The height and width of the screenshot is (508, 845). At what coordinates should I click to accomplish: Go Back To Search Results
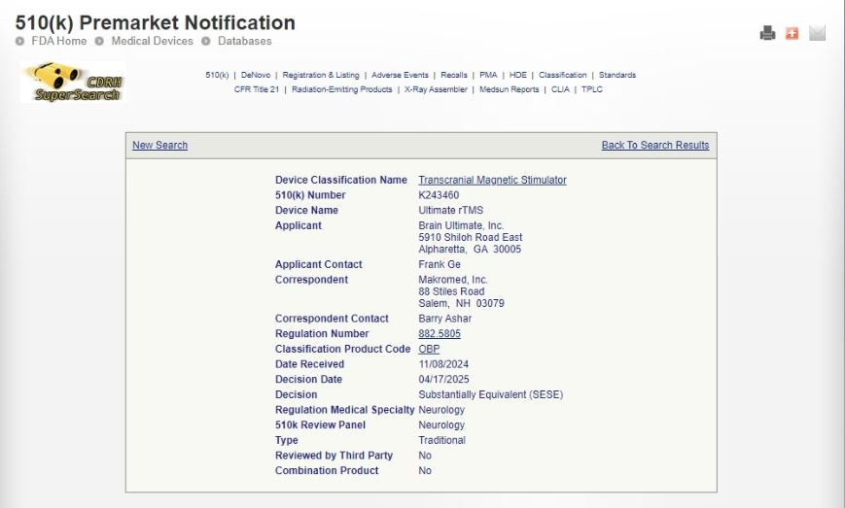tap(654, 146)
